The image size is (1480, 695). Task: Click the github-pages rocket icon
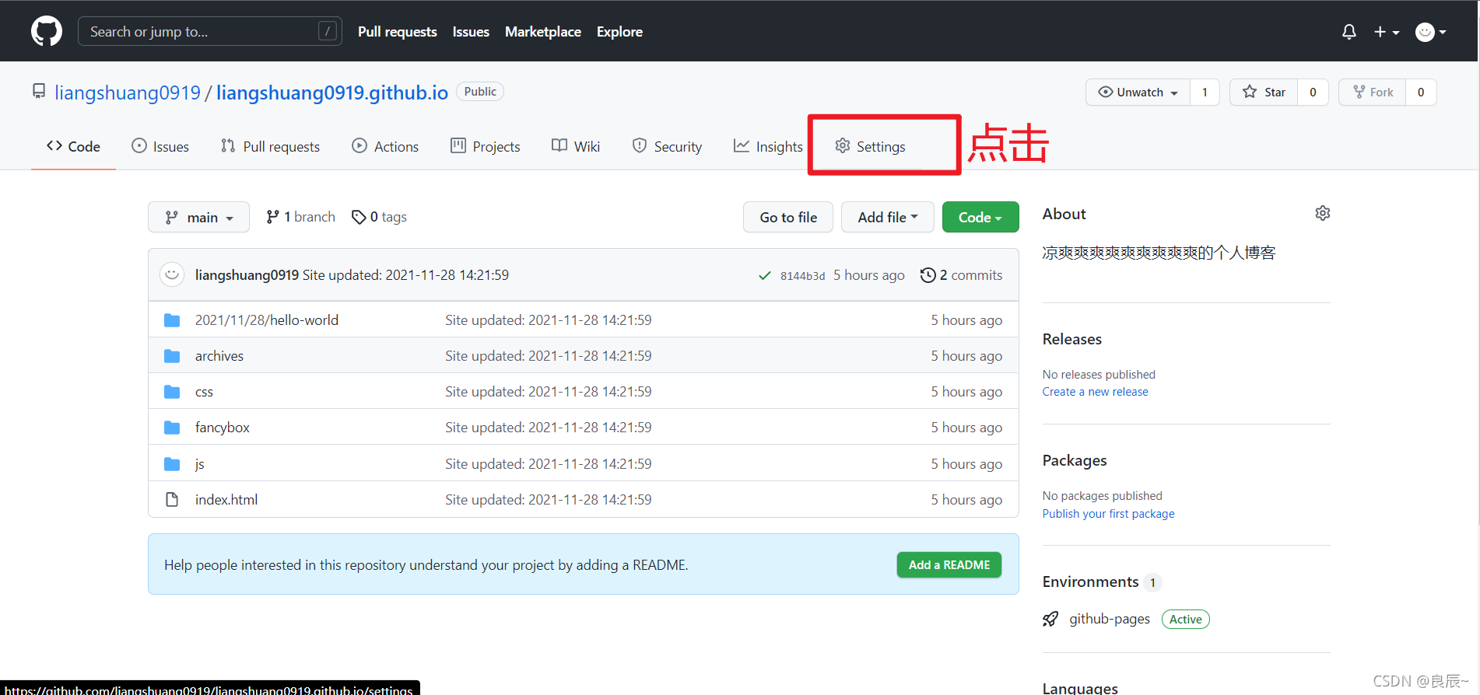[x=1050, y=619]
